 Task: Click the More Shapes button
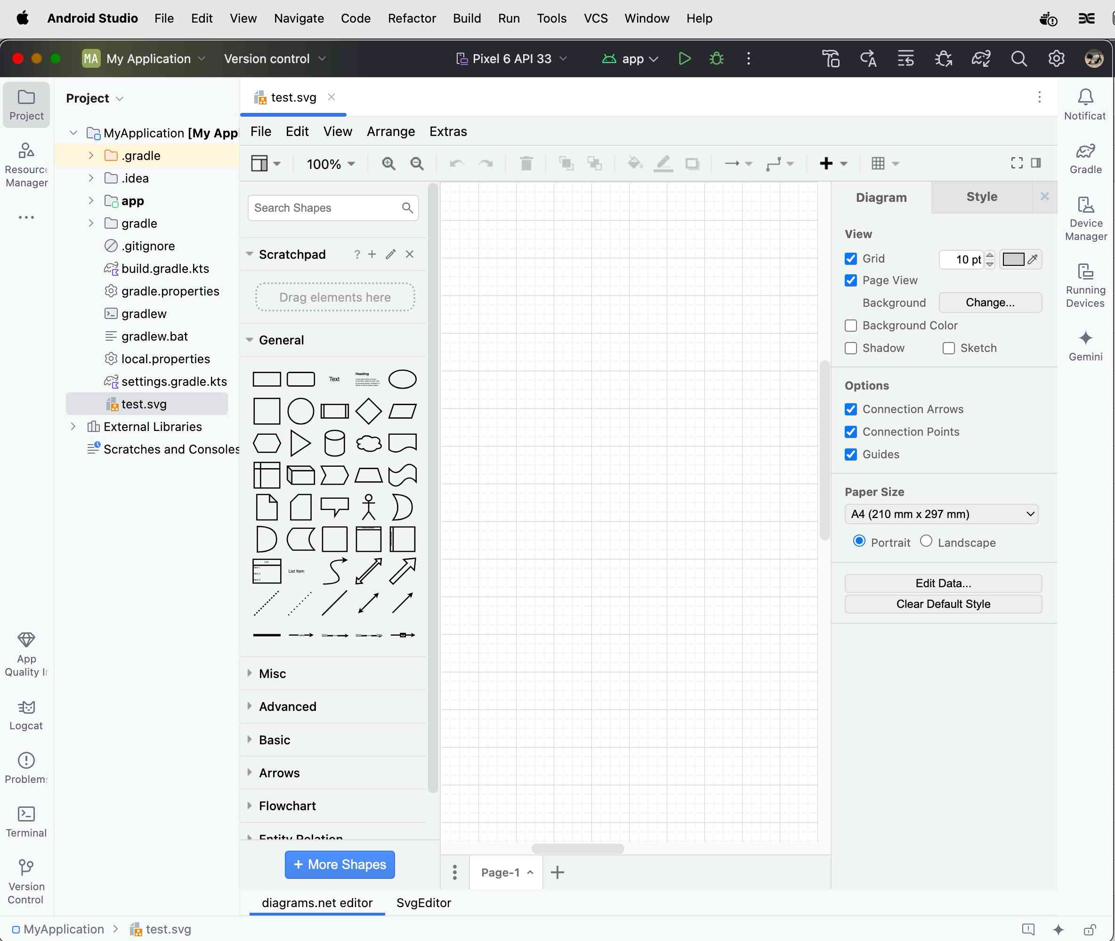coord(339,864)
